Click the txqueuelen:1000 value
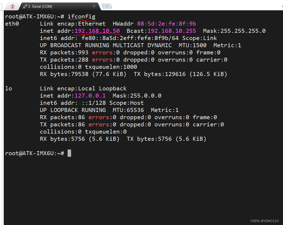This screenshot has width=283, height=225. click(x=111, y=67)
